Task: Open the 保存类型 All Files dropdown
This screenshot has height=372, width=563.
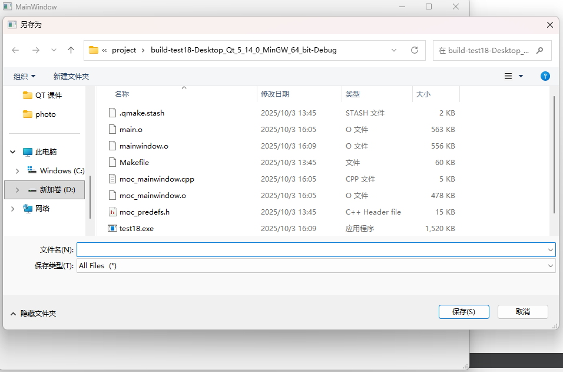Action: 316,266
